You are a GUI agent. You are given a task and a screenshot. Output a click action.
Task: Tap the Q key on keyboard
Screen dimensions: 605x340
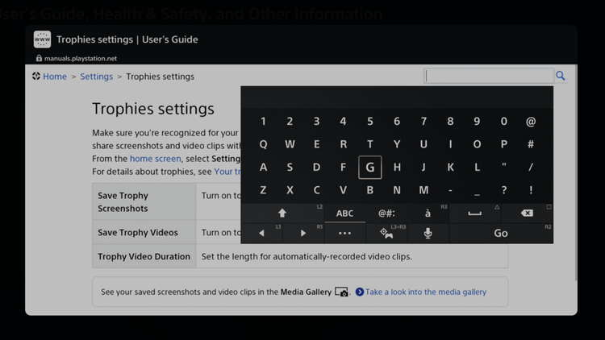[263, 144]
